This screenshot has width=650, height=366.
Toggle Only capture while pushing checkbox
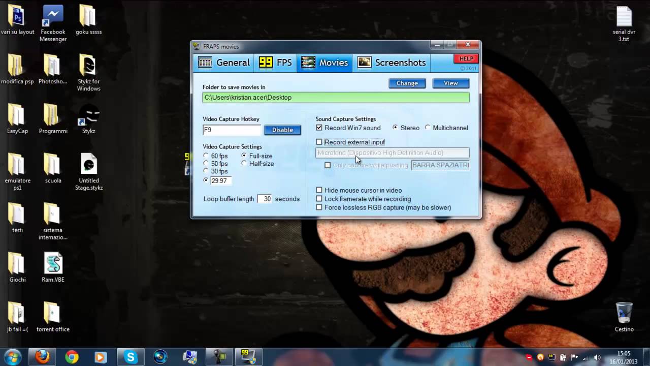coord(328,165)
